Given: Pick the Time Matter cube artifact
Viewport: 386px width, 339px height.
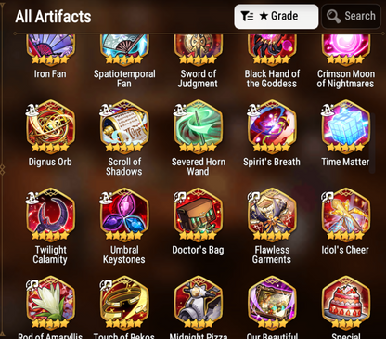Looking at the screenshot, I should click(346, 127).
